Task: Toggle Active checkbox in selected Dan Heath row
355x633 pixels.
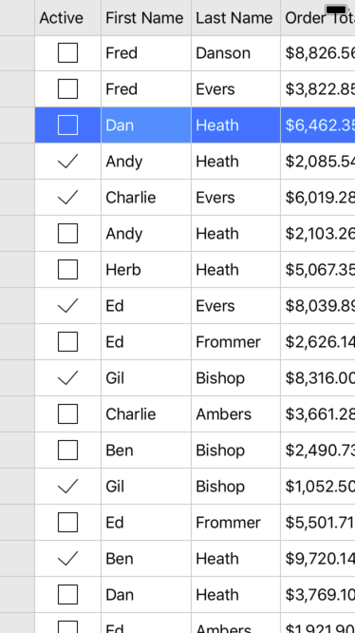Action: [67, 125]
